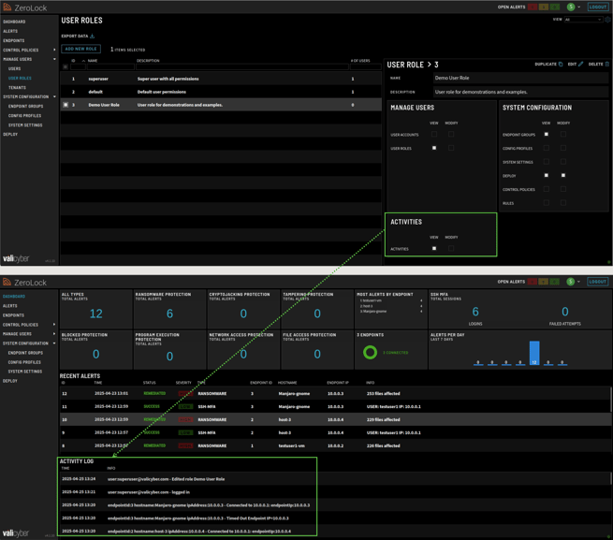Open Deploy in Dashboard sidebar
This screenshot has width=613, height=540.
coord(9,381)
